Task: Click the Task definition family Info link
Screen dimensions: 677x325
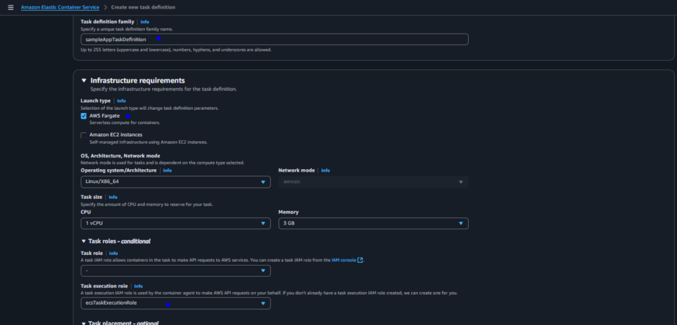Action: (145, 22)
